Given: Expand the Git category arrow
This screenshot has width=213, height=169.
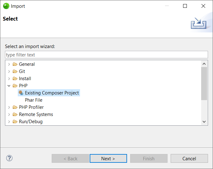Looking at the screenshot, I should point(9,71).
